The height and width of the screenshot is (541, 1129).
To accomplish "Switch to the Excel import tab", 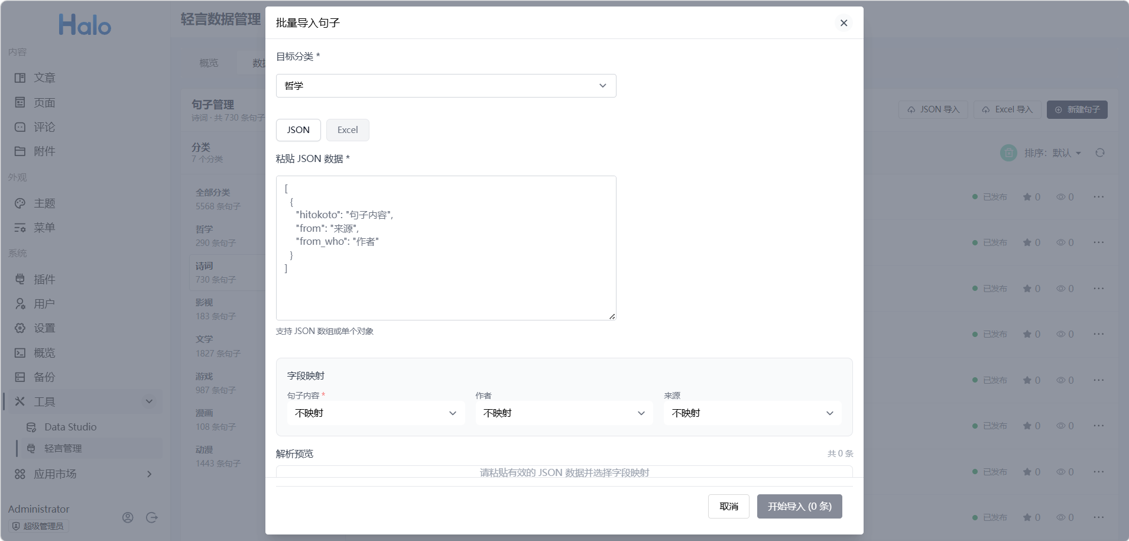I will (x=348, y=130).
